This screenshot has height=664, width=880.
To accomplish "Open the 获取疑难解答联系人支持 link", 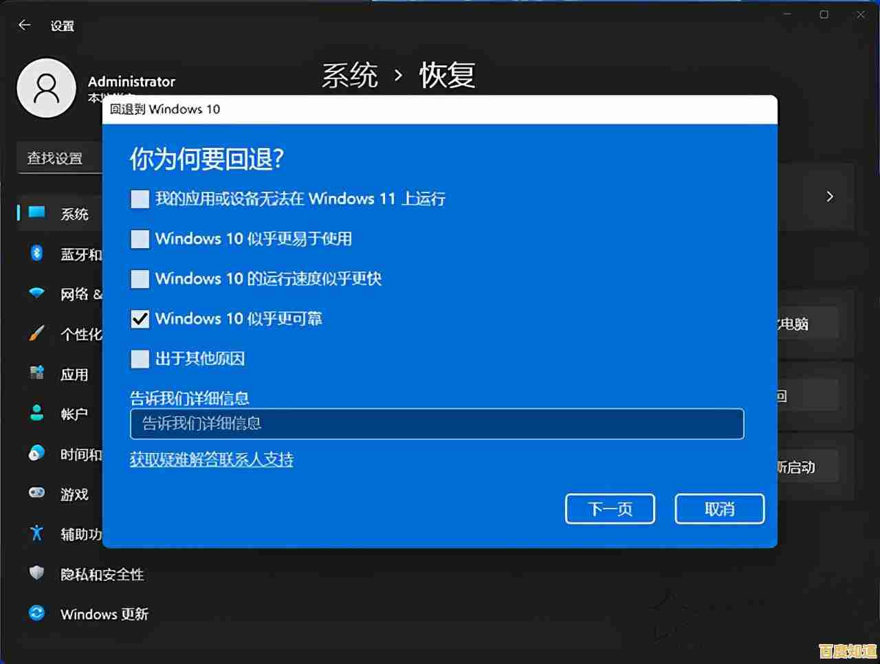I will click(x=210, y=459).
